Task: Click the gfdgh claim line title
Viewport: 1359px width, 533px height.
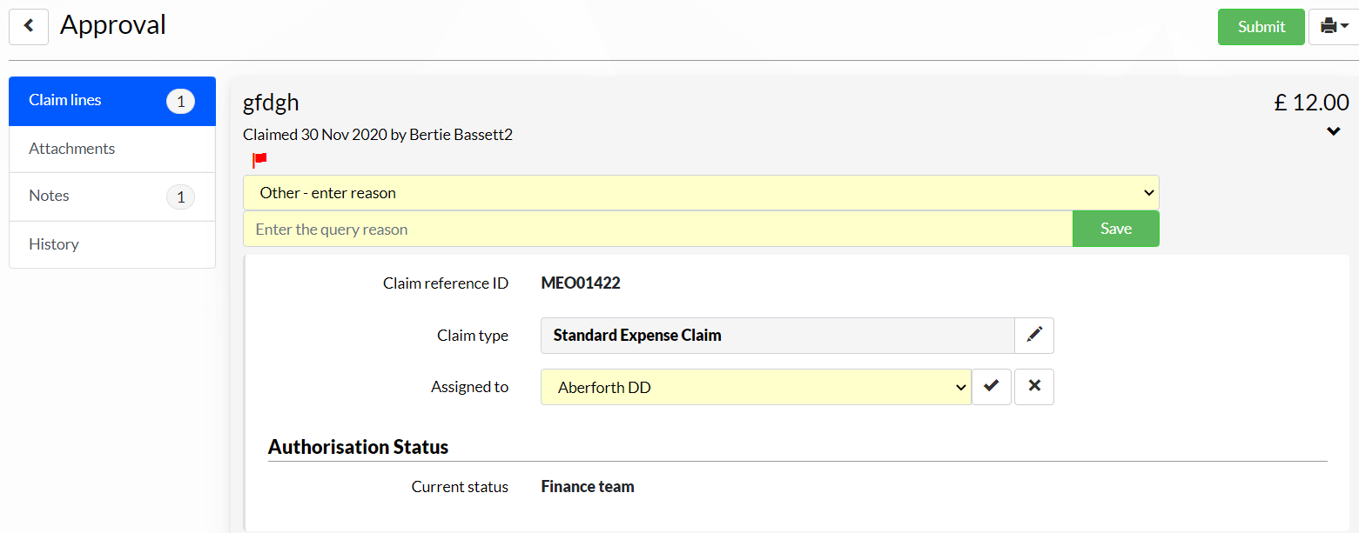Action: (271, 103)
